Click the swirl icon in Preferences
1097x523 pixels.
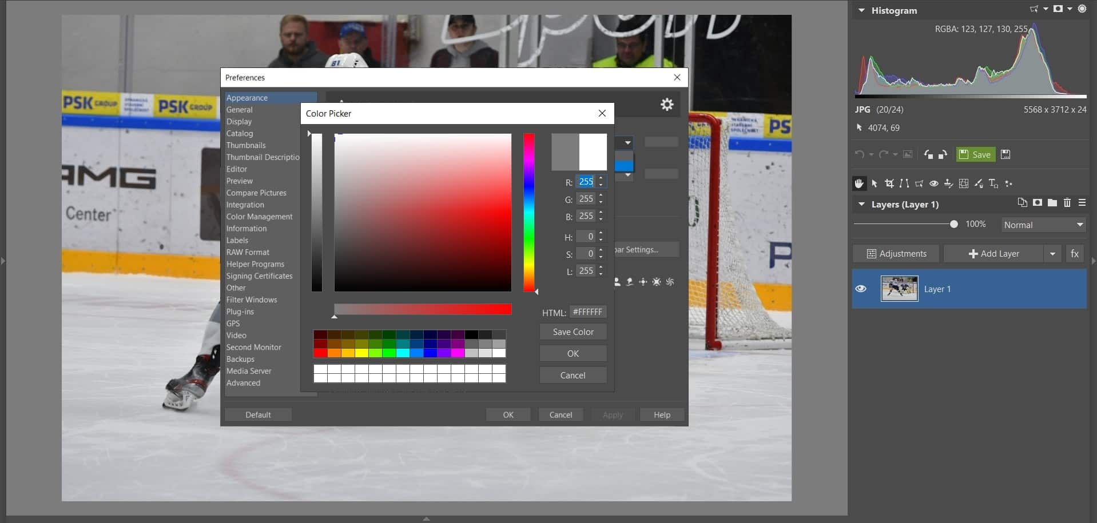point(670,282)
